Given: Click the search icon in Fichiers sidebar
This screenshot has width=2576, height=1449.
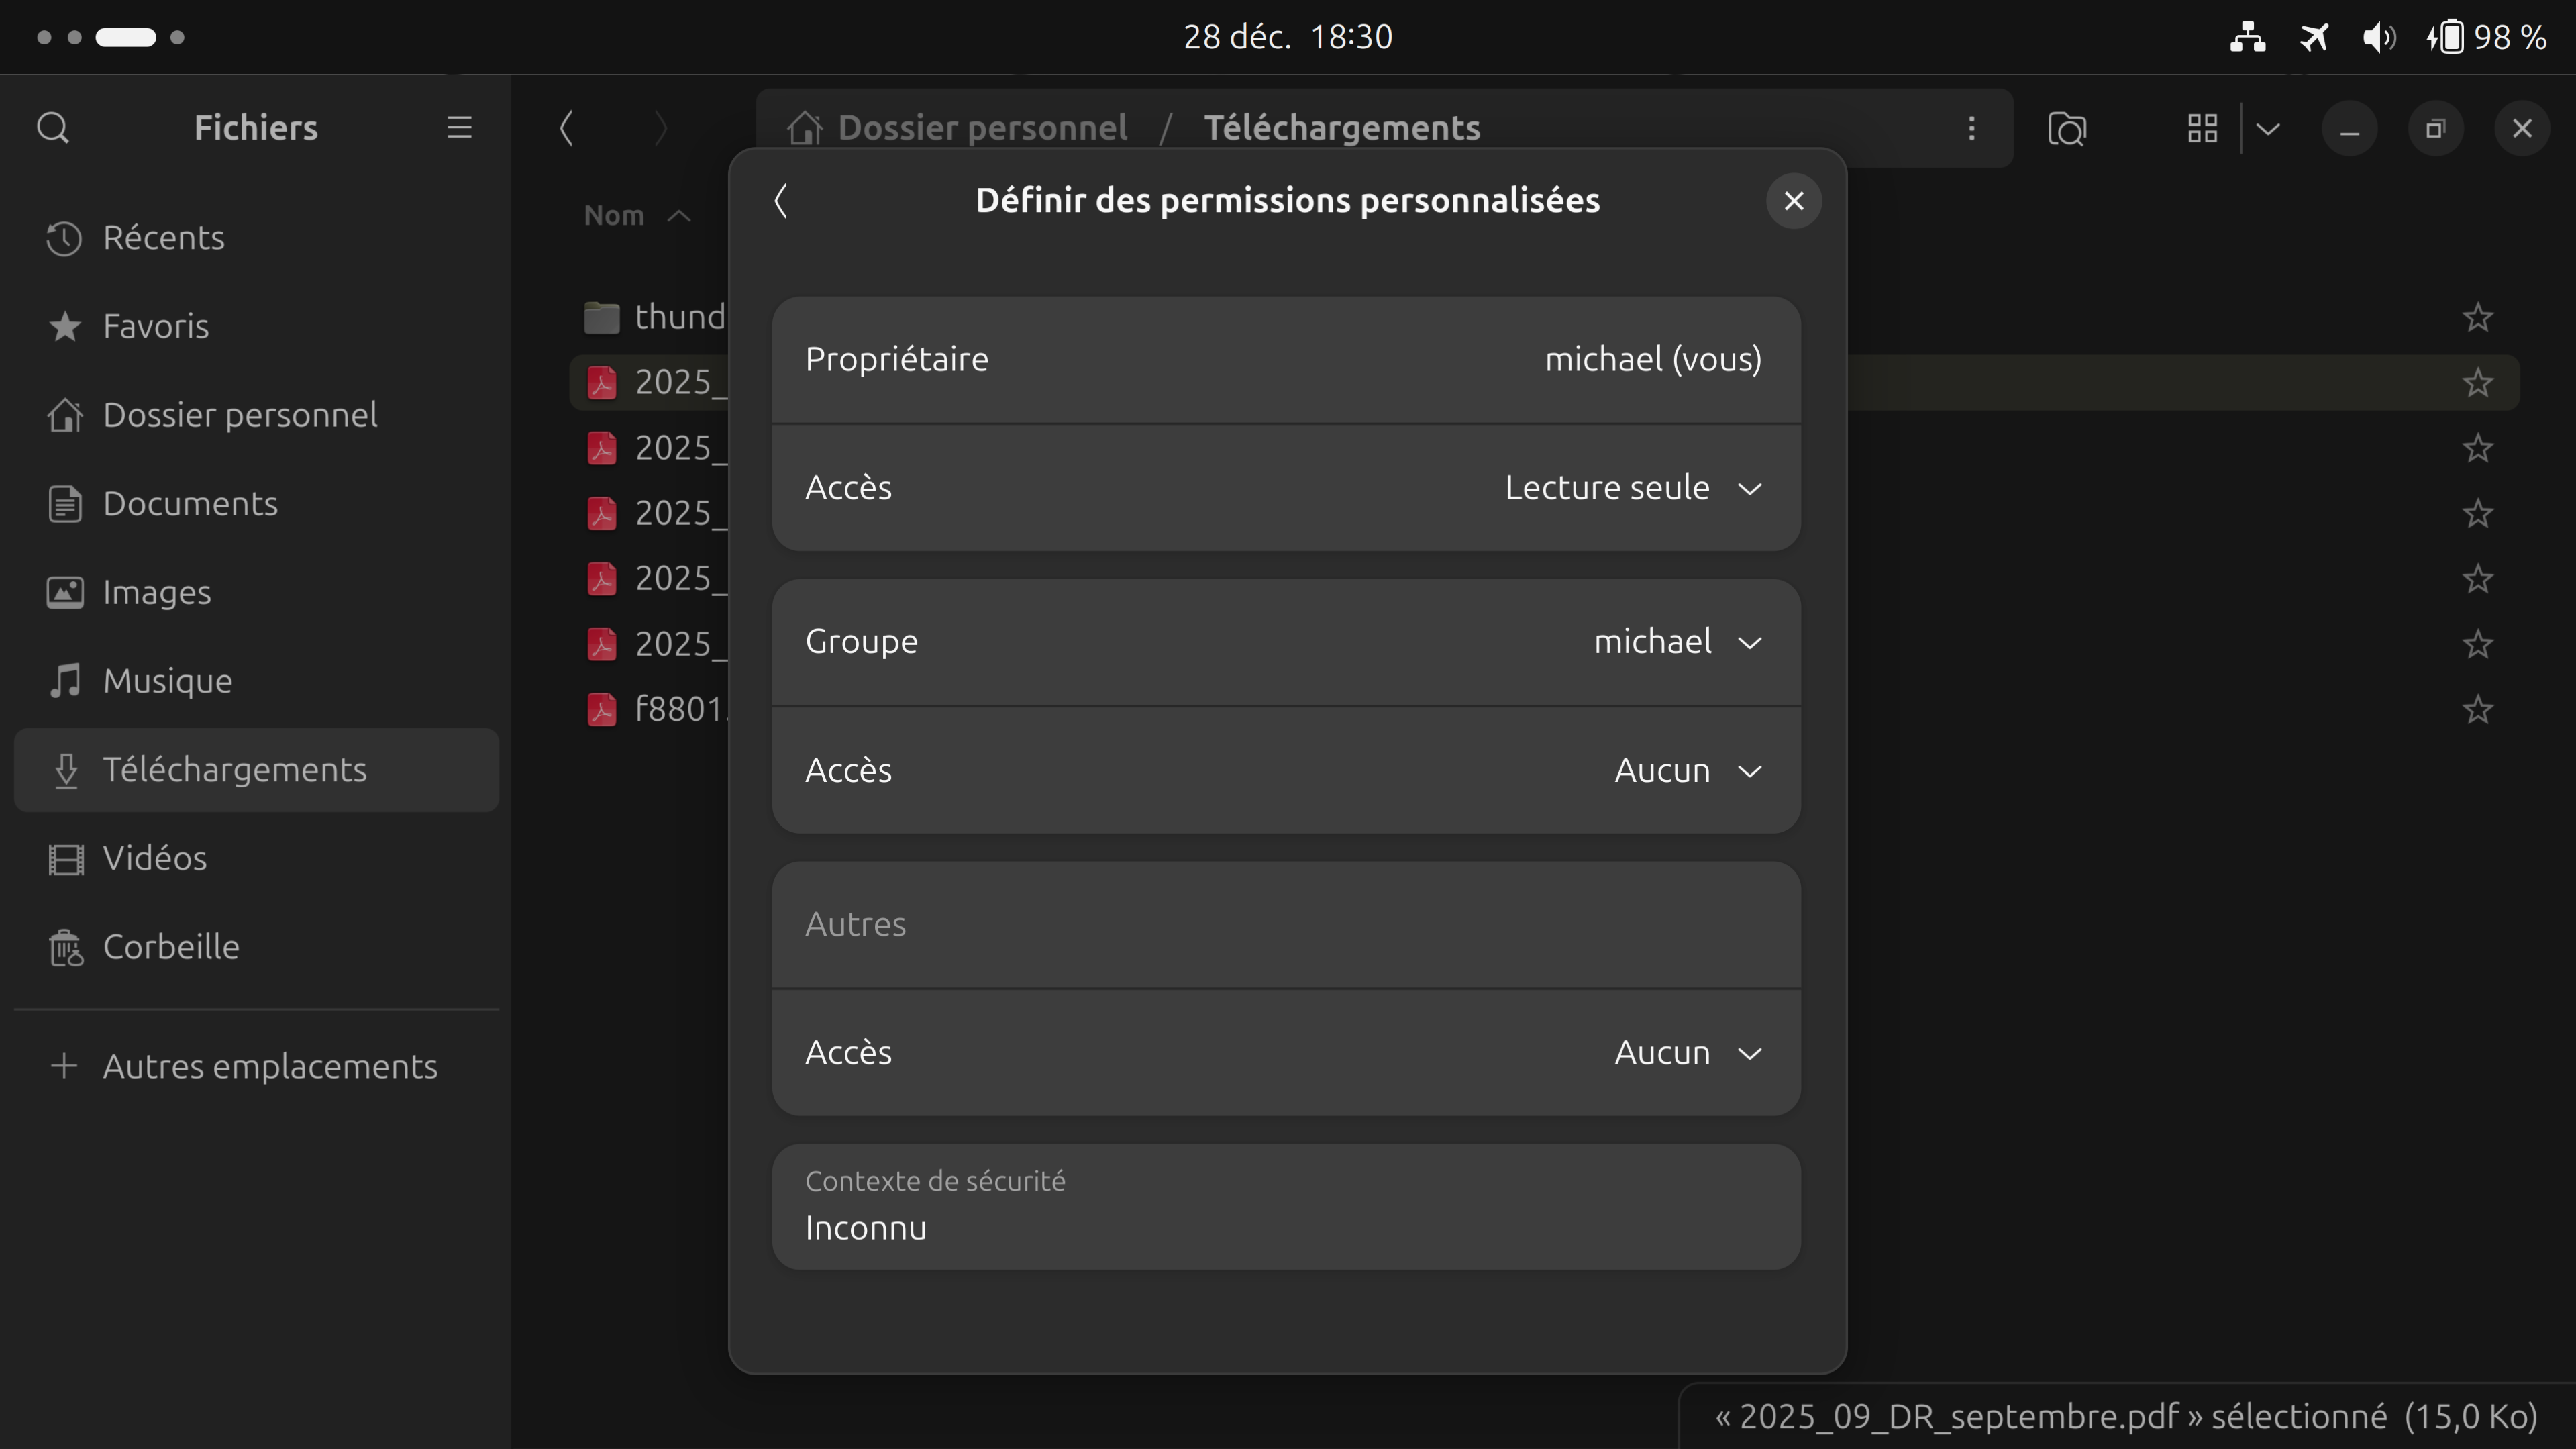Looking at the screenshot, I should [53, 128].
